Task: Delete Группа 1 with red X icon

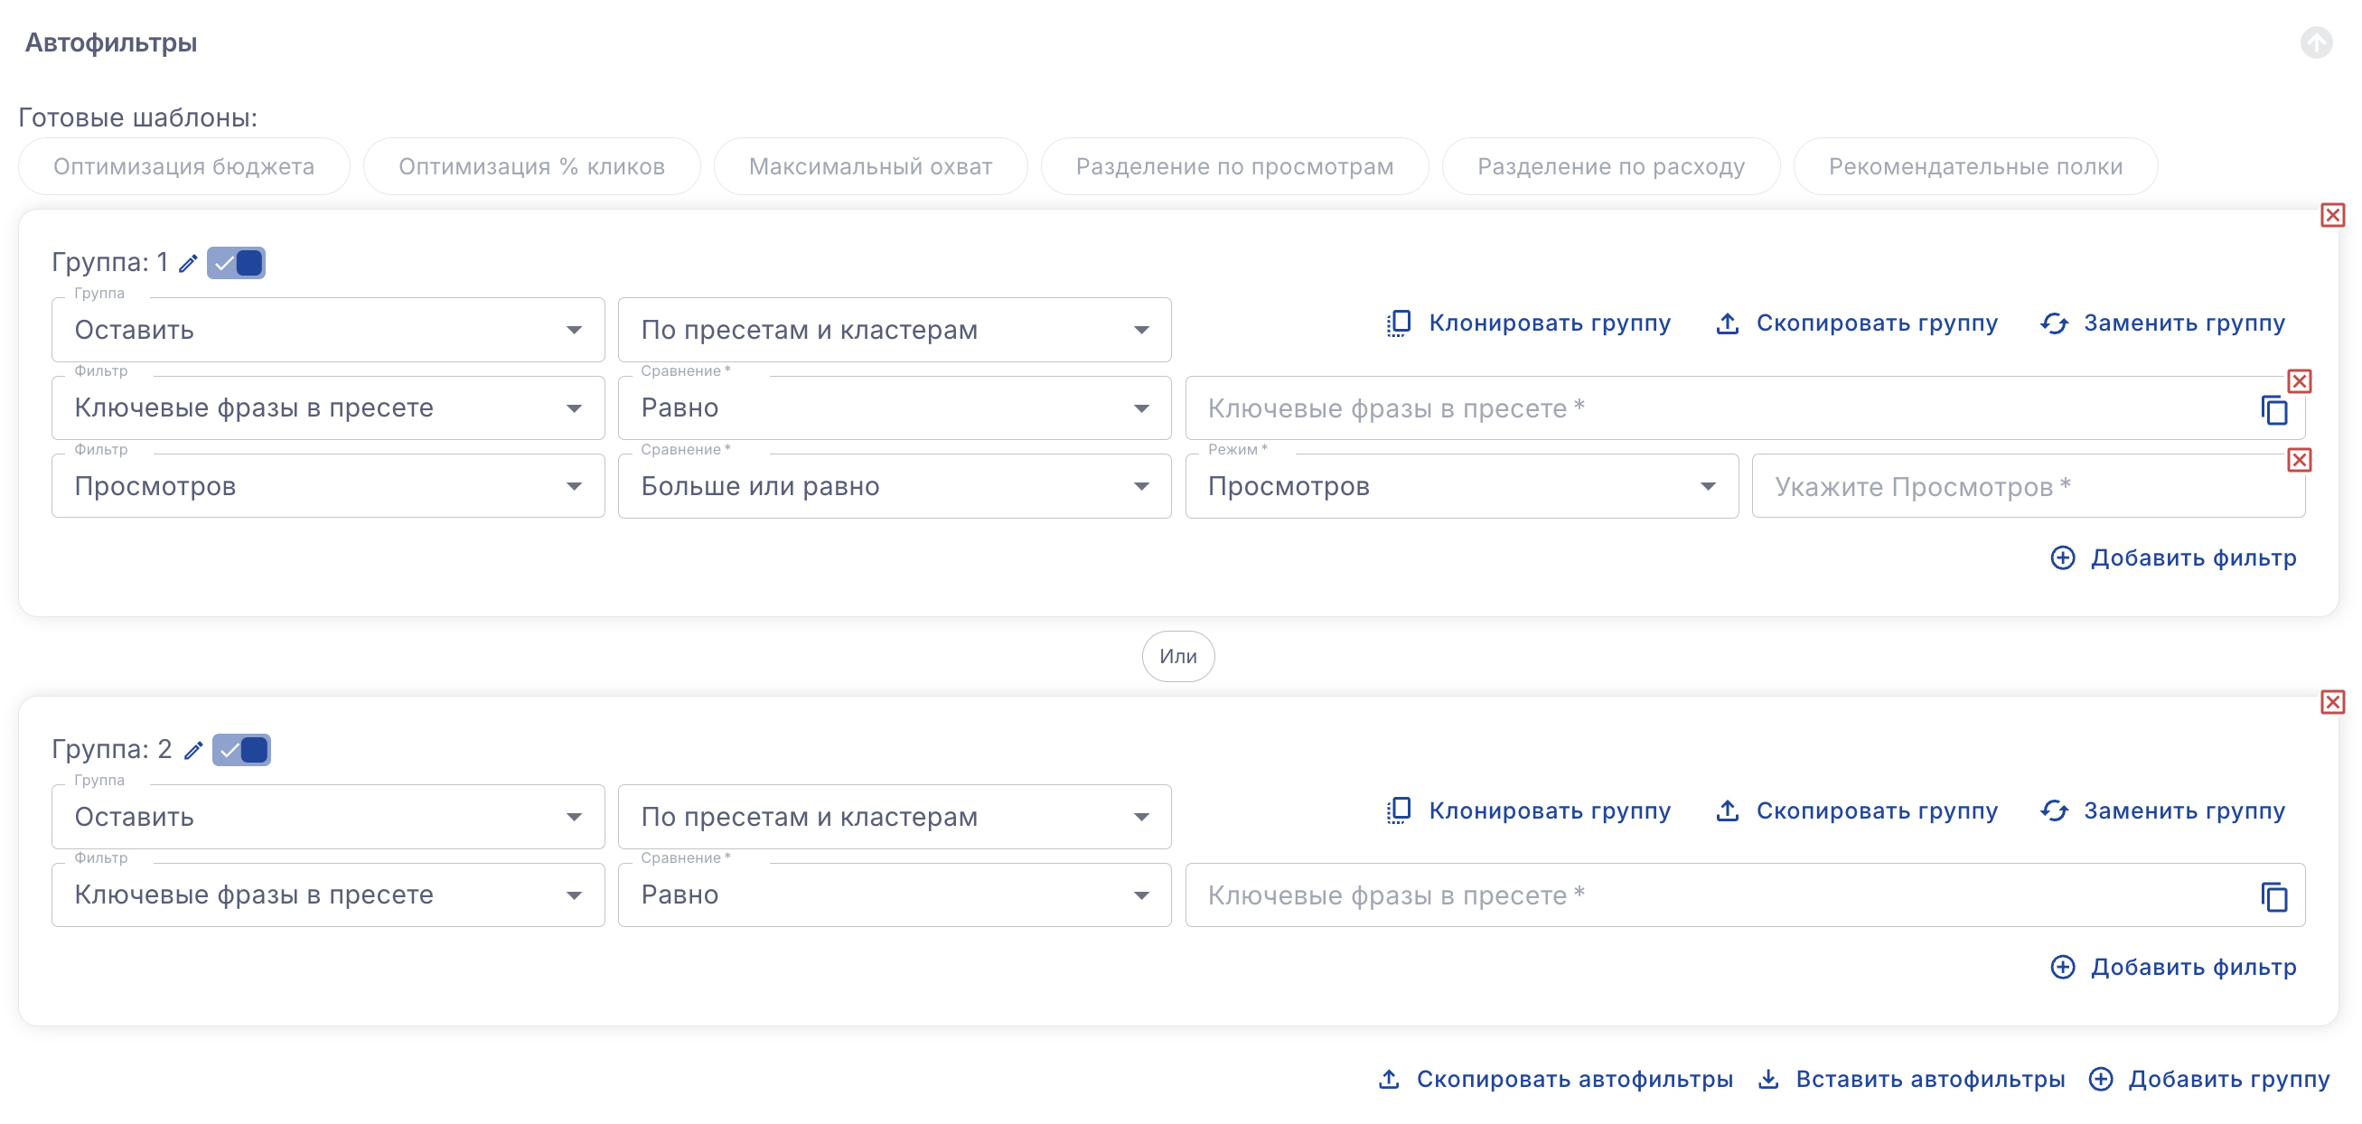Action: (x=2332, y=215)
